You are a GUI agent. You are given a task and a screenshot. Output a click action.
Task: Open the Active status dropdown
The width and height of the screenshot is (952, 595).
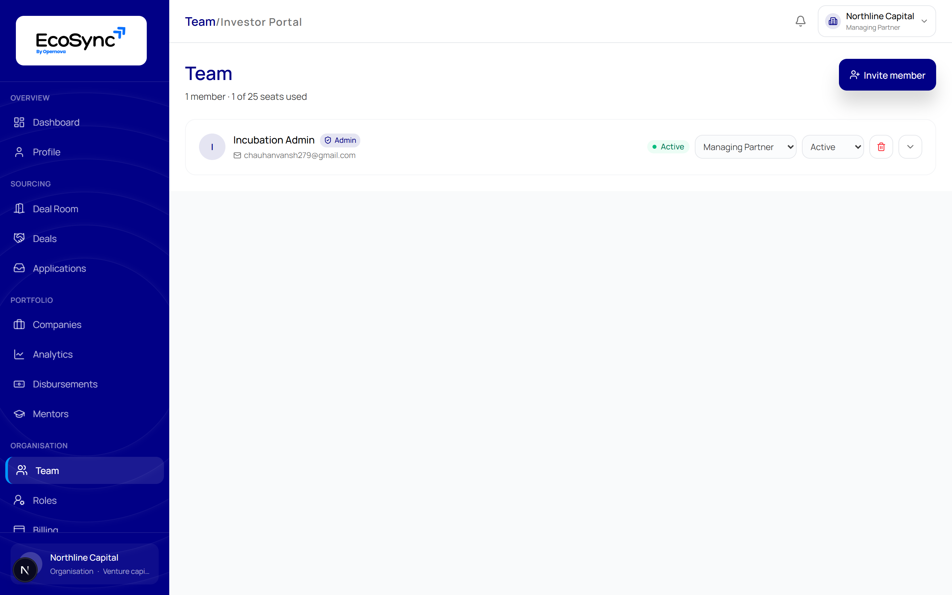click(833, 147)
